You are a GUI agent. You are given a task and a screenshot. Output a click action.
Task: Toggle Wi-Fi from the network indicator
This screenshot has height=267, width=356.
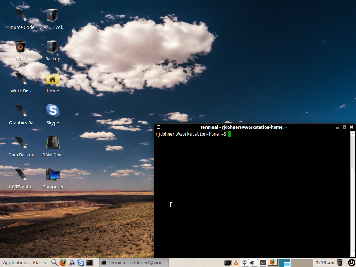(x=244, y=262)
